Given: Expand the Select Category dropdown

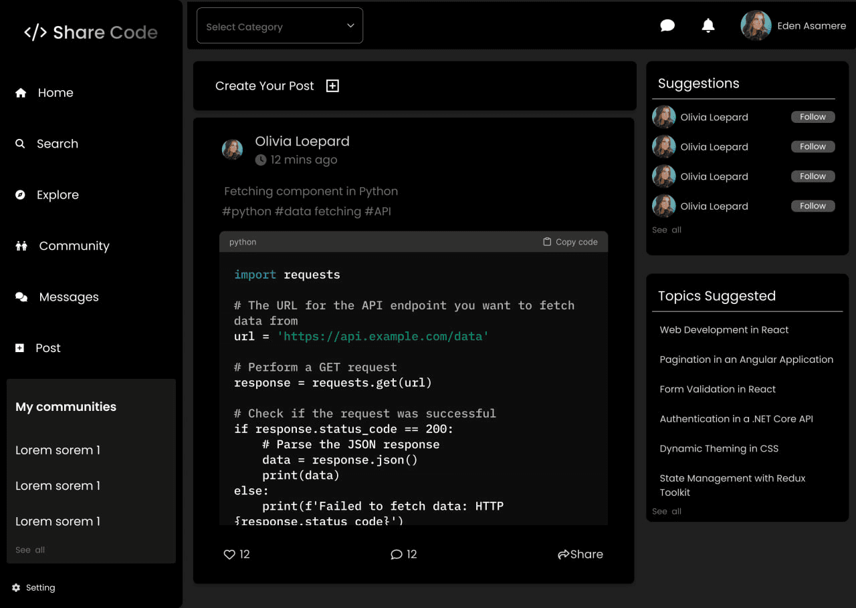Looking at the screenshot, I should pyautogui.click(x=280, y=26).
